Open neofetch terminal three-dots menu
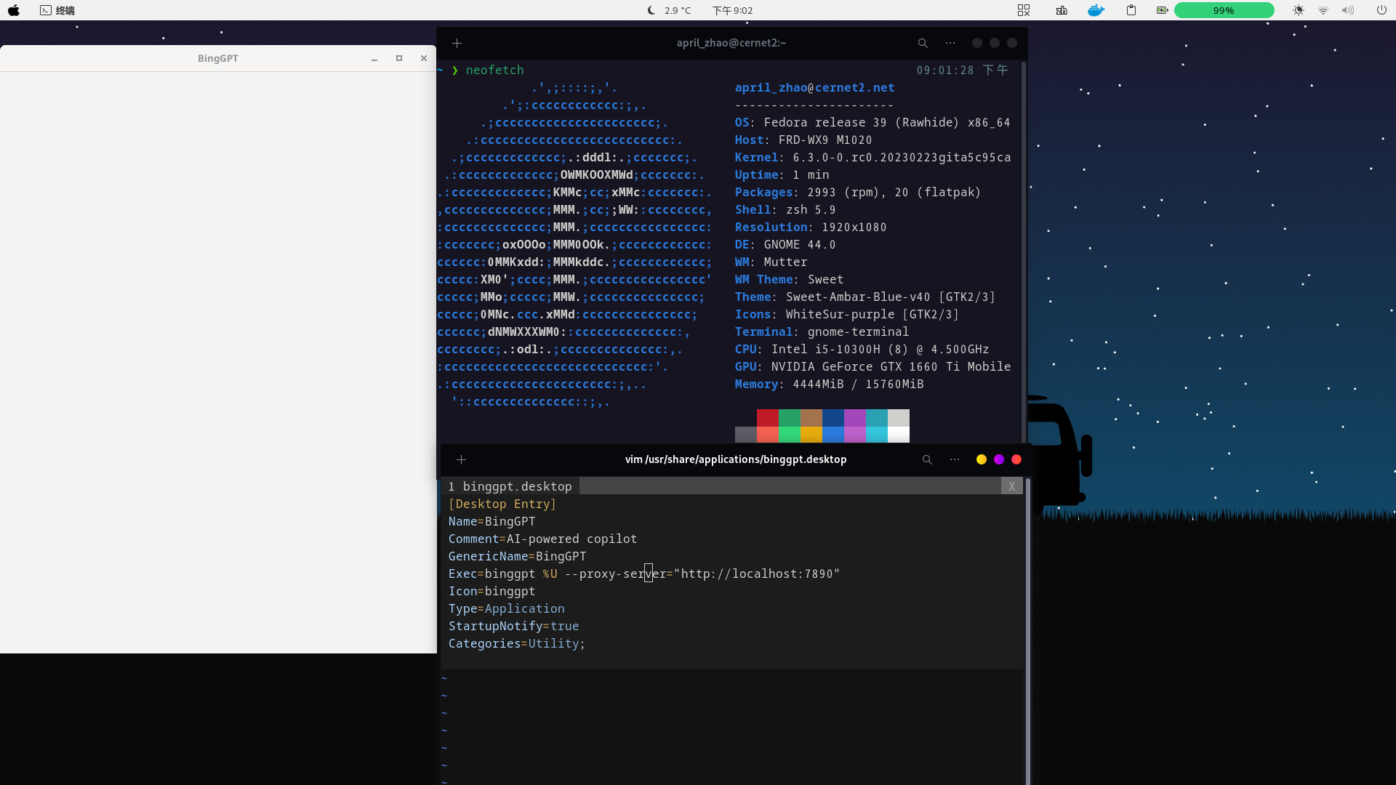This screenshot has height=785, width=1396. (950, 43)
